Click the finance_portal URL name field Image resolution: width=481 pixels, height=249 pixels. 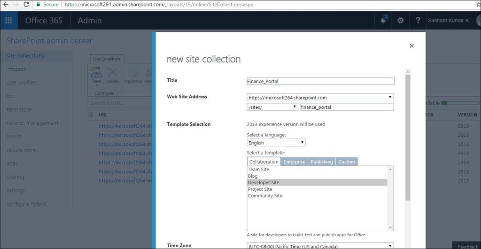coord(347,107)
